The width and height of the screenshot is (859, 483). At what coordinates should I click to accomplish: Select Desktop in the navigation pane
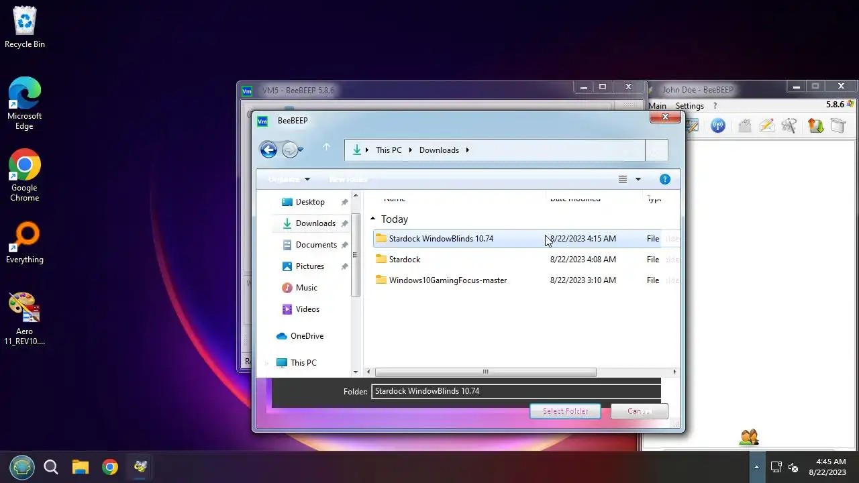click(310, 202)
